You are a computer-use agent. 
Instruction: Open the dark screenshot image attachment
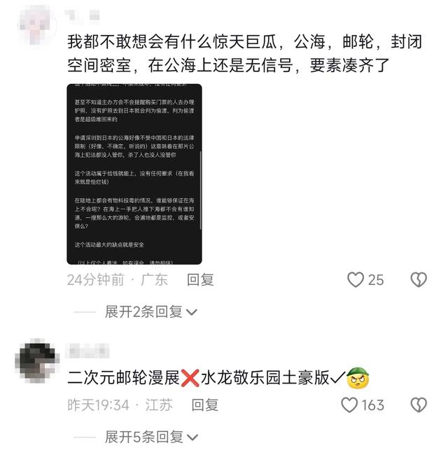point(134,174)
